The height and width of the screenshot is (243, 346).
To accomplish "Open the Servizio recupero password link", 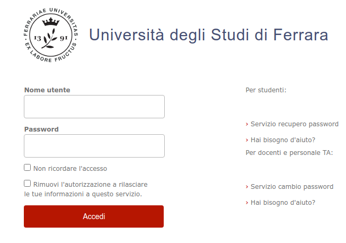I will [x=294, y=124].
